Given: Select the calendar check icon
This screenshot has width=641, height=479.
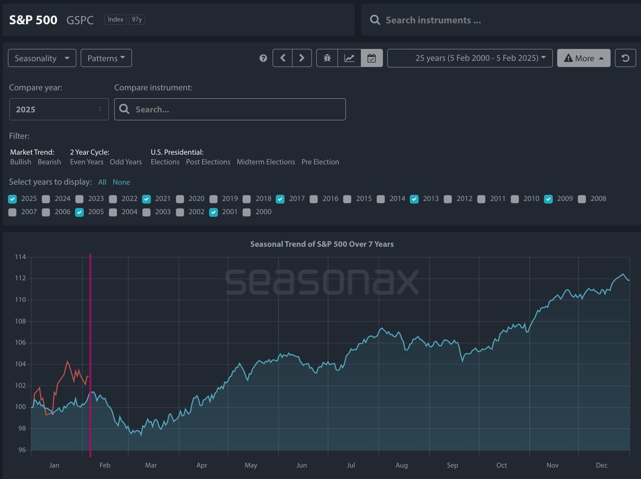Looking at the screenshot, I should [x=372, y=58].
